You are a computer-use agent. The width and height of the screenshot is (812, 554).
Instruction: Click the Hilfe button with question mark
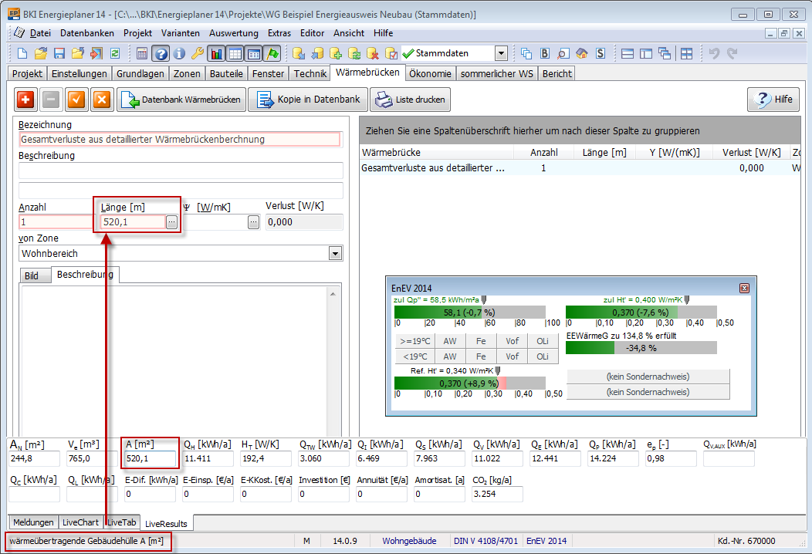pyautogui.click(x=773, y=100)
